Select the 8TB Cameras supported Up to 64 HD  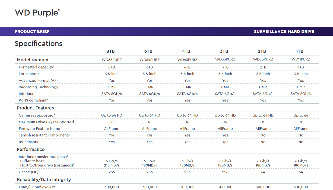tap(112, 115)
